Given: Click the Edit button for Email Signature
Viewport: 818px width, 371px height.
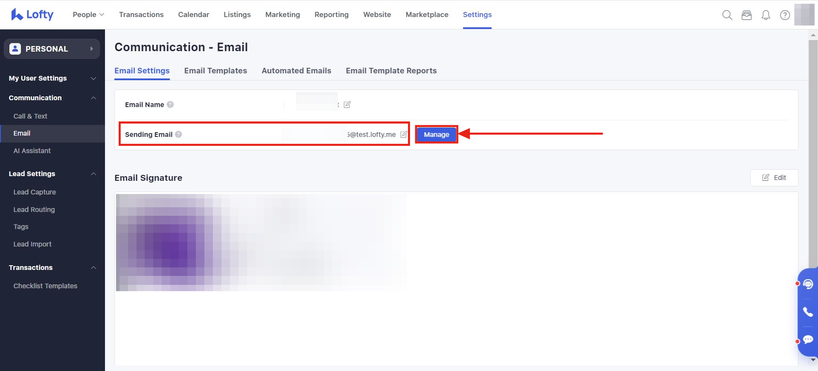Looking at the screenshot, I should pyautogui.click(x=774, y=178).
